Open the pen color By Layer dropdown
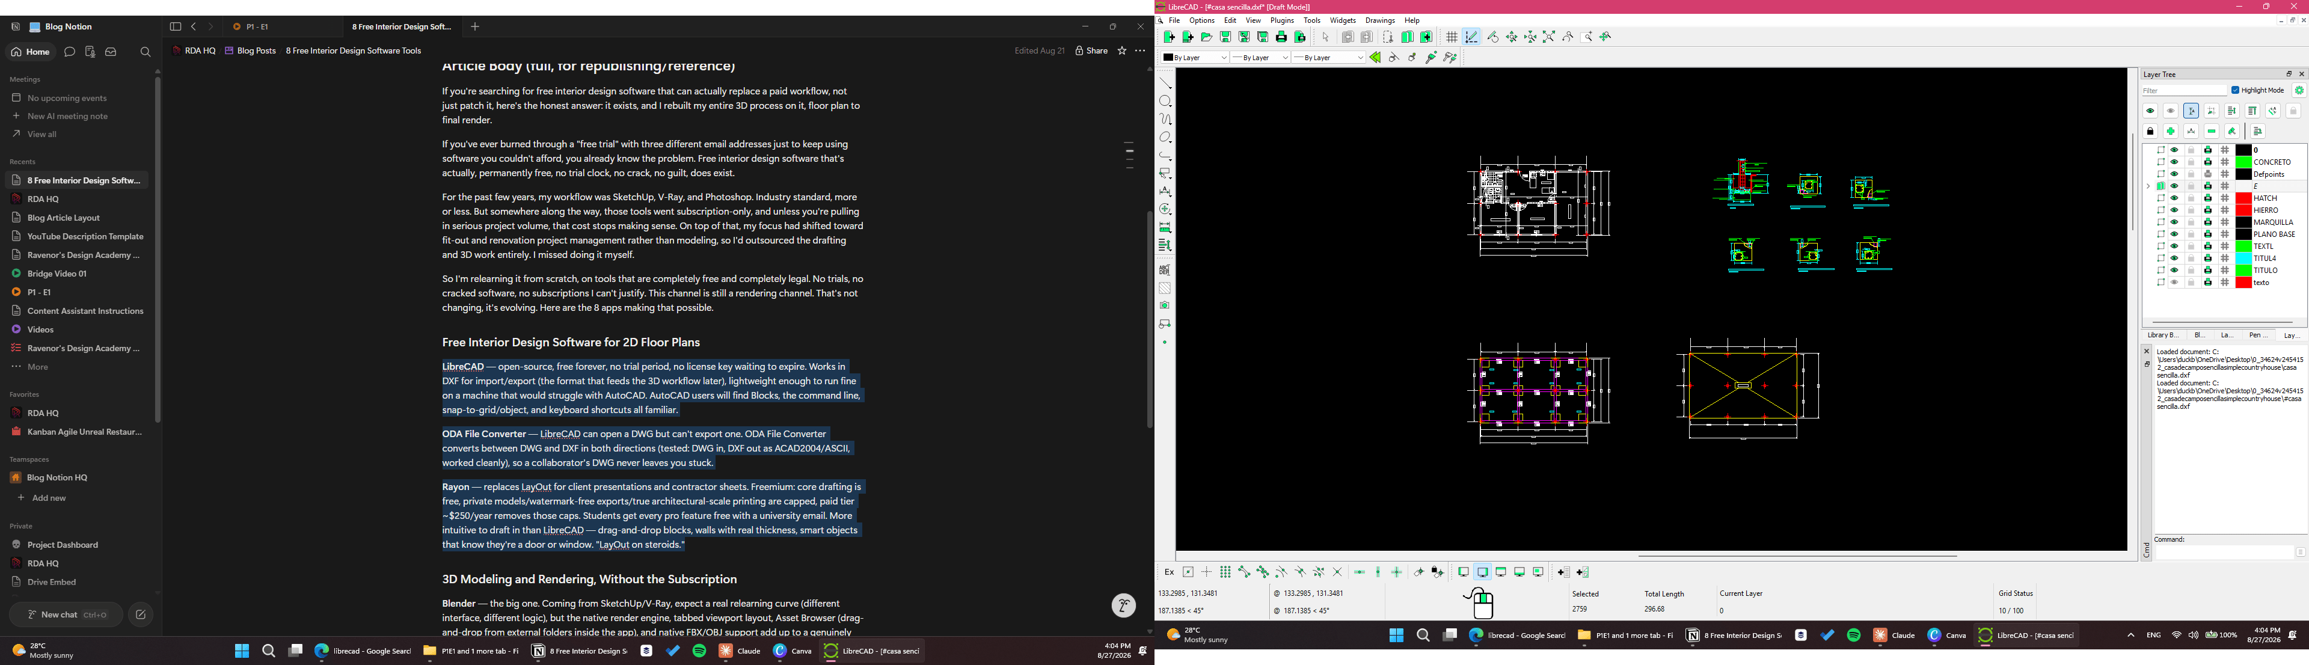Image resolution: width=2309 pixels, height=665 pixels. (x=1195, y=57)
